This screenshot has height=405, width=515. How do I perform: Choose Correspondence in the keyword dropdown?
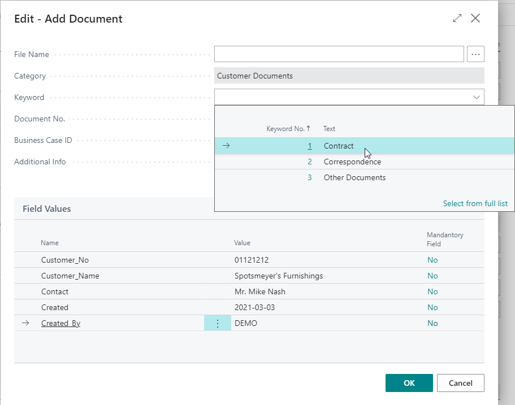pos(352,162)
